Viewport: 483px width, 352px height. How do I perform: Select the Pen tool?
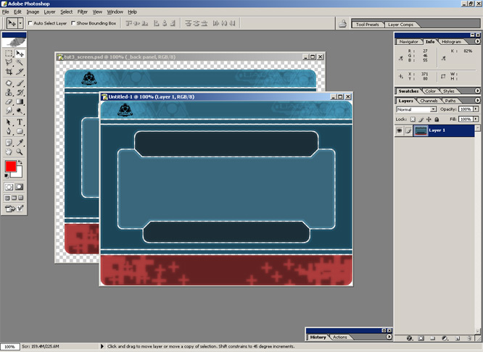point(9,131)
